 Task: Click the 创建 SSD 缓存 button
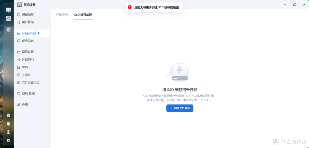tap(180, 108)
